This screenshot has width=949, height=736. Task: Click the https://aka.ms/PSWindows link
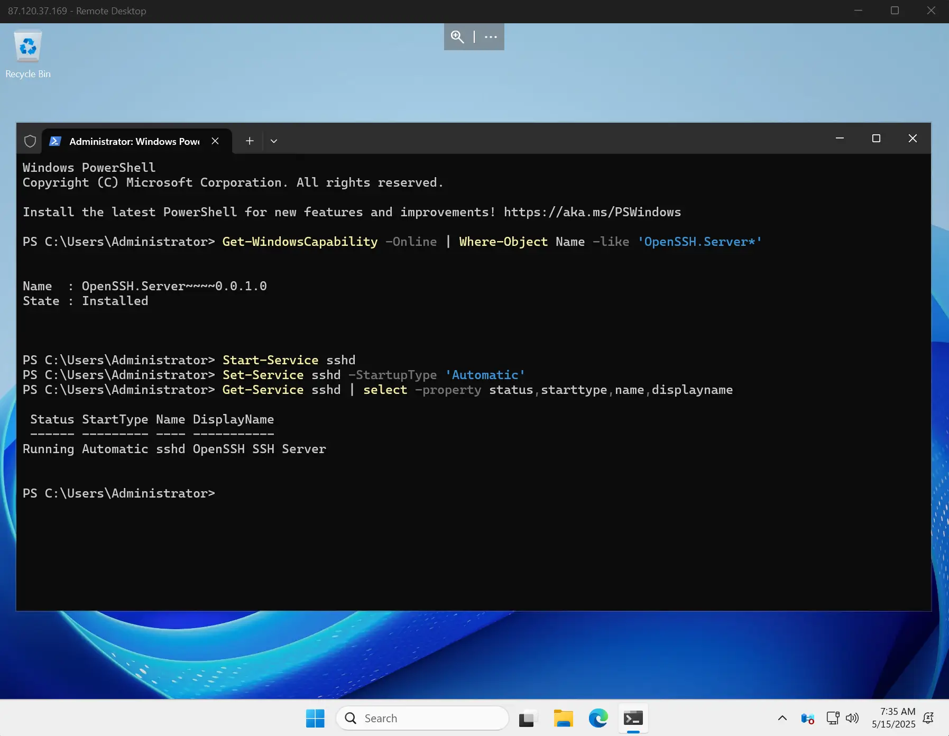(592, 212)
